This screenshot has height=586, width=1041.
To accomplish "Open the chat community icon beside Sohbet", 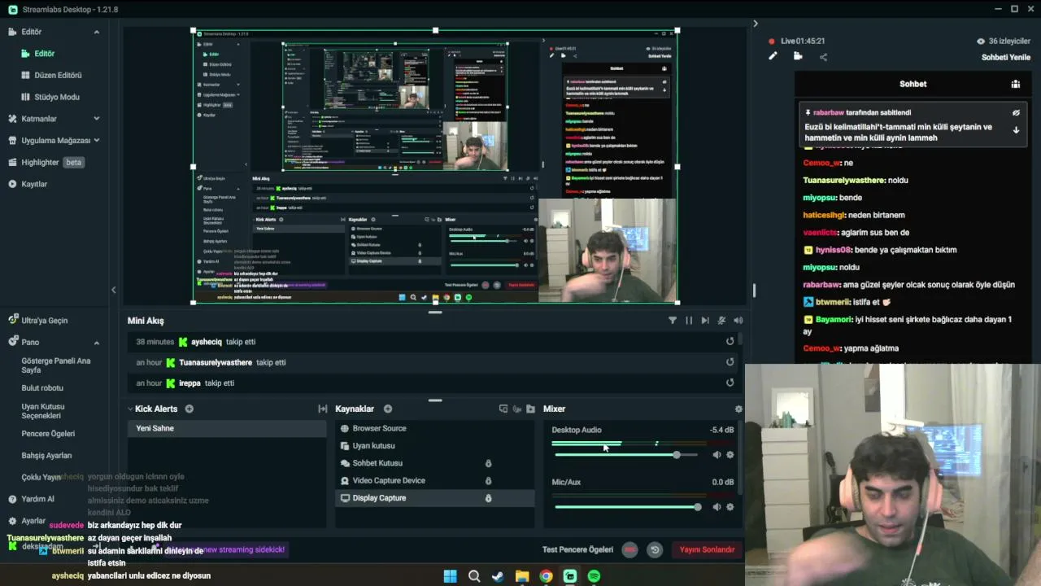I will pyautogui.click(x=1016, y=84).
